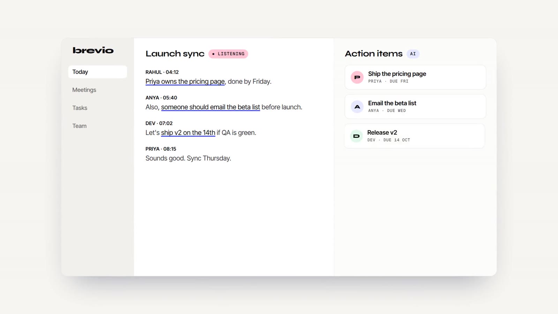Click the PRIYA · 08:15 timestamp

(161, 149)
